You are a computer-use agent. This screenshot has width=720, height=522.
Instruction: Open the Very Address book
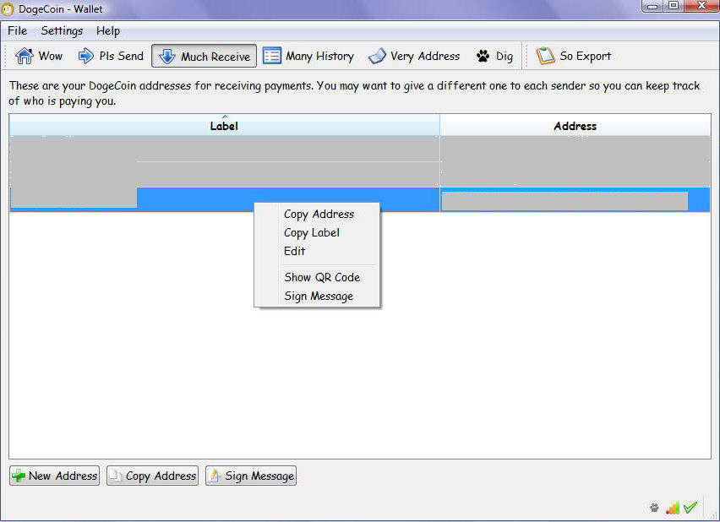[x=414, y=57]
